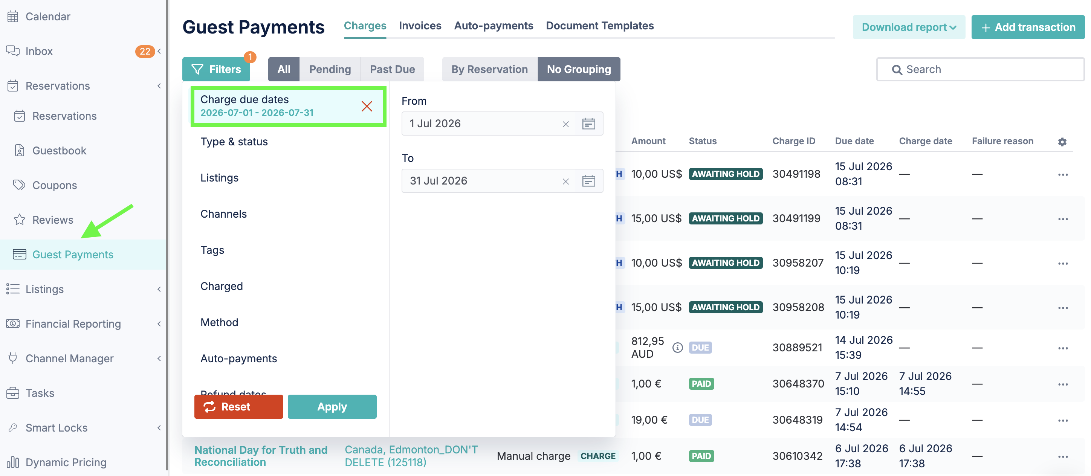The width and height of the screenshot is (1091, 476).
Task: Click the Charge ID column header
Action: coord(793,141)
